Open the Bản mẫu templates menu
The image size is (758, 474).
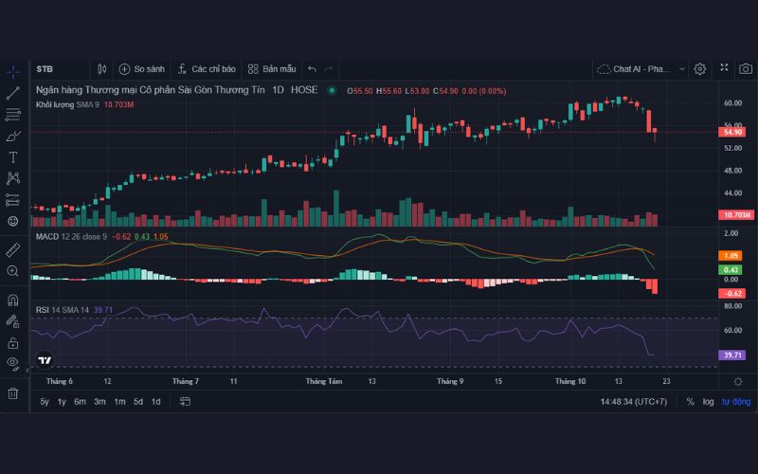tap(271, 69)
